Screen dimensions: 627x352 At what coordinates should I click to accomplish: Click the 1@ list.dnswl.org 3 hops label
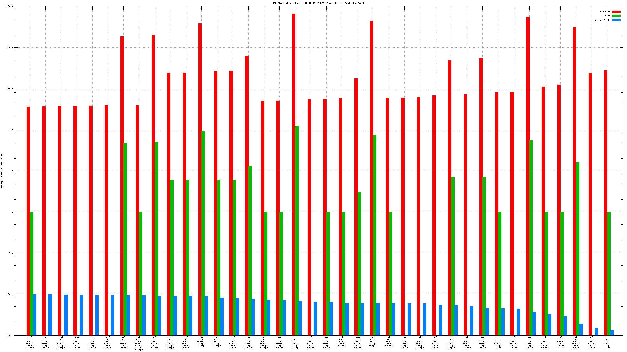[217, 341]
